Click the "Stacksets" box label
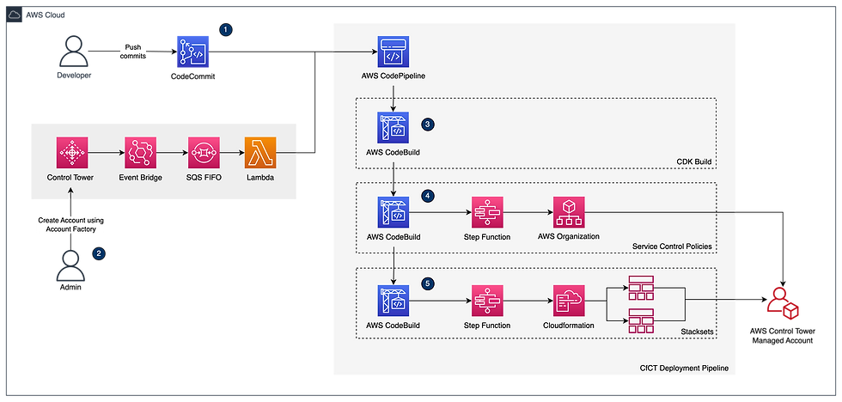842x402 pixels. [697, 332]
